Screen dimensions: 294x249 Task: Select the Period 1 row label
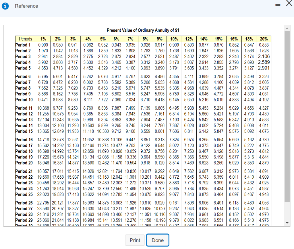[23, 45]
